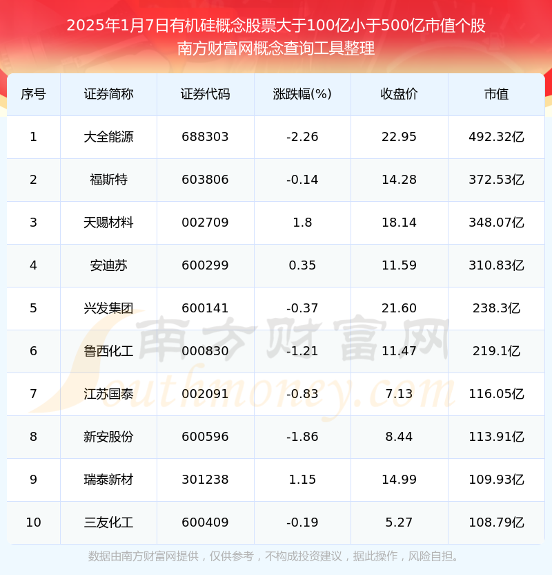Viewport: 552px width, 575px height.
Task: Click closing price 14.99
Action: pos(399,480)
